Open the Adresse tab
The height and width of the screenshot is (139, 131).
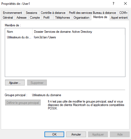(22, 18)
